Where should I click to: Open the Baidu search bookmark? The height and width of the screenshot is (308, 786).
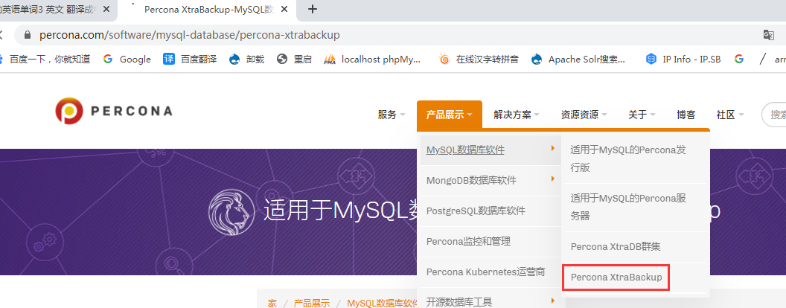pyautogui.click(x=44, y=59)
